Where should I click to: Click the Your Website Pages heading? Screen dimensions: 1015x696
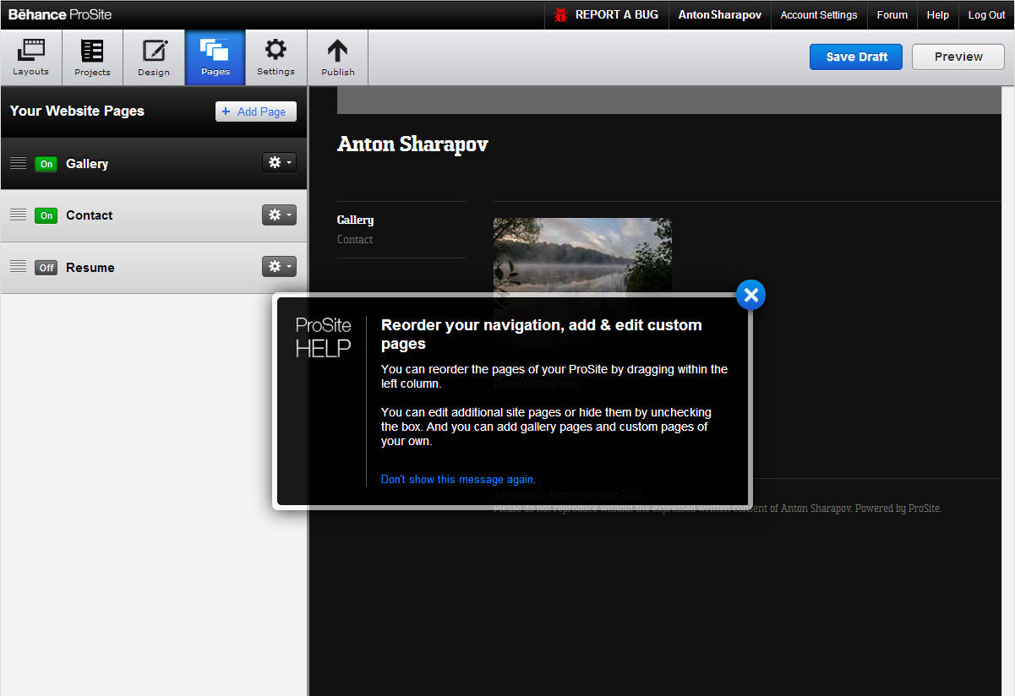77,111
